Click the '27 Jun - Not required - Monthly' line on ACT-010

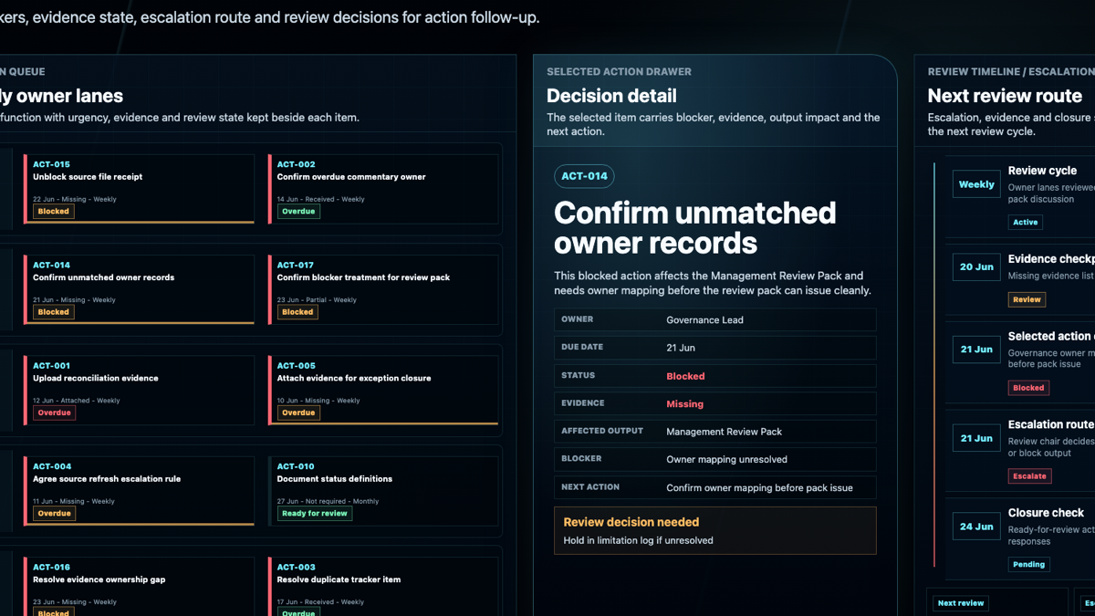click(328, 501)
